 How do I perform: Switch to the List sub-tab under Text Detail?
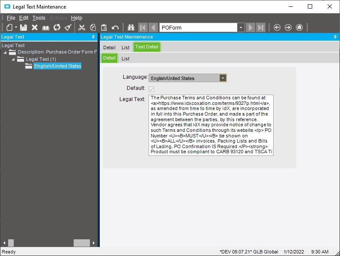coord(125,59)
